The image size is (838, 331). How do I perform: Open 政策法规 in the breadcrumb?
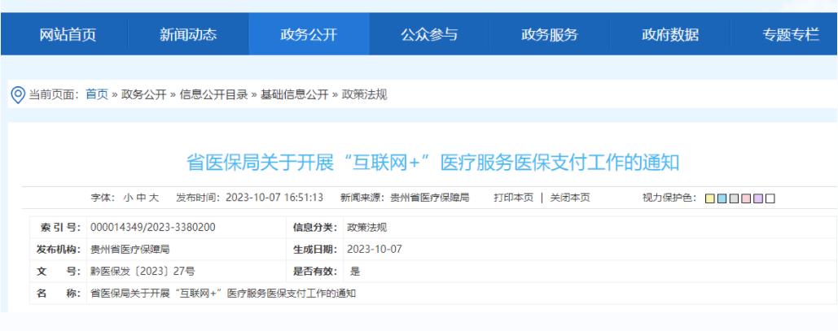[365, 95]
